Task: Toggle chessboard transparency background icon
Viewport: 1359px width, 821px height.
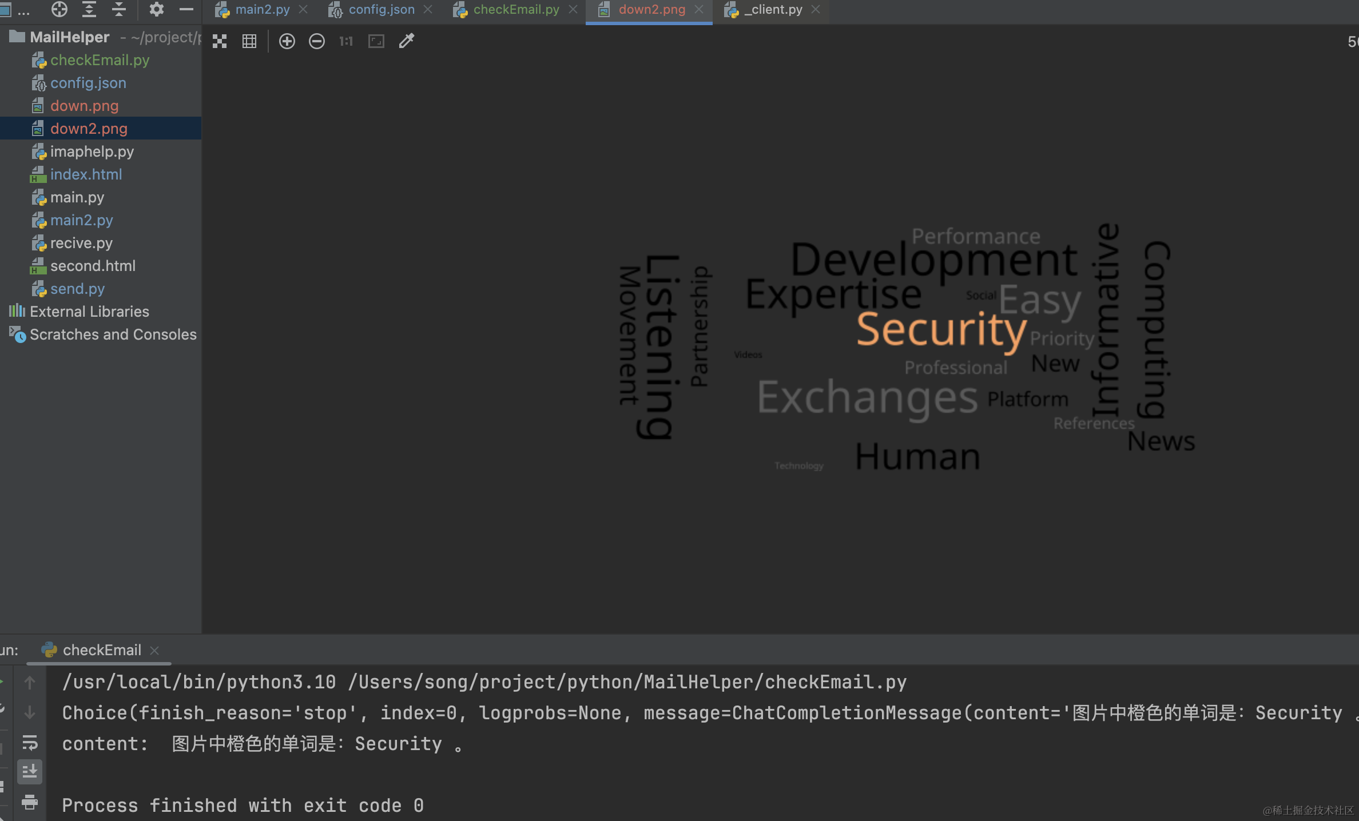Action: tap(220, 41)
